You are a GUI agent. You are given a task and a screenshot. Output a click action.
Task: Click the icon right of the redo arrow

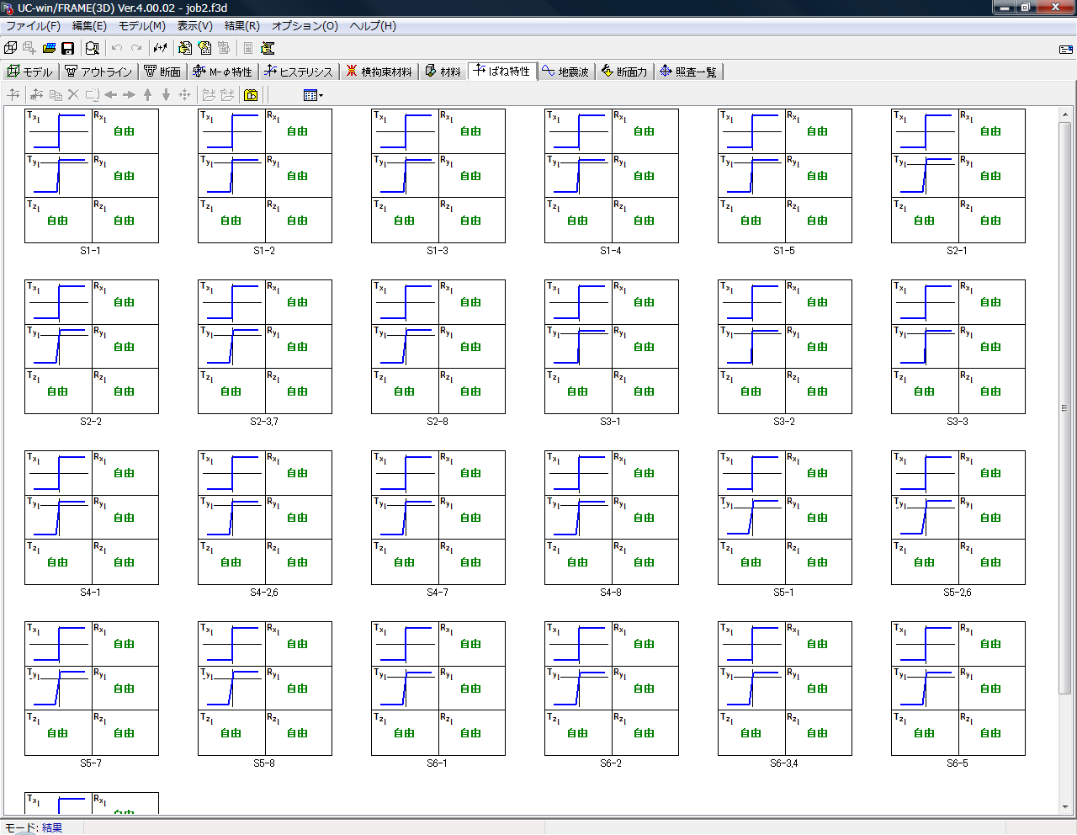160,48
